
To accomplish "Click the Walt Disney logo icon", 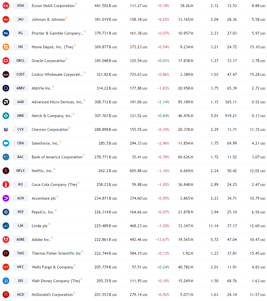I will click(6, 281).
